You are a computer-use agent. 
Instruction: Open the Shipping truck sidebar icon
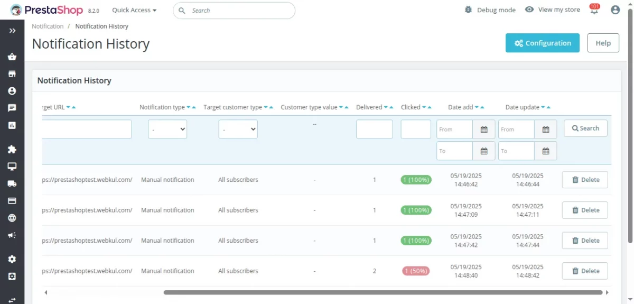[12, 183]
